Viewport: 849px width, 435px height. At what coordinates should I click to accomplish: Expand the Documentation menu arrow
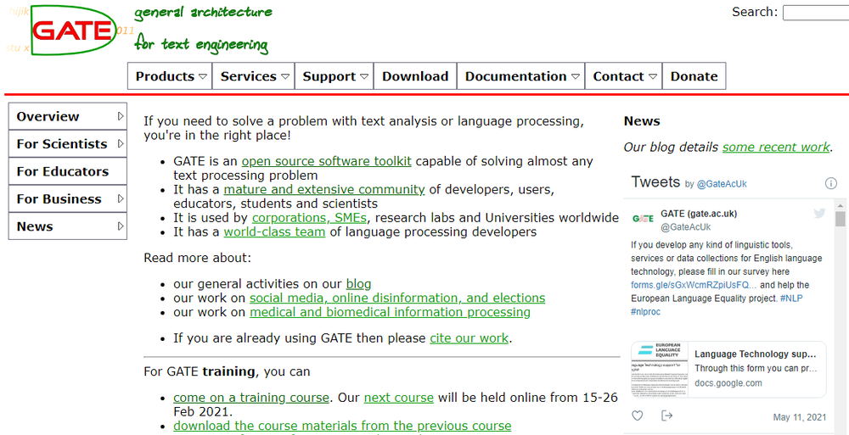coord(575,76)
